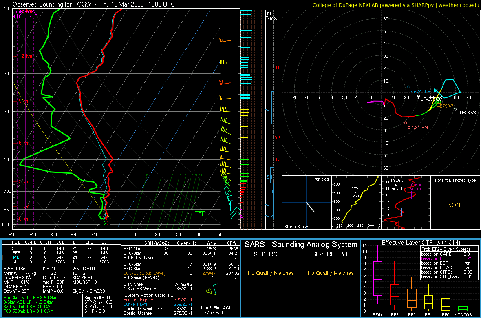Click the Effective Layer STP (with CIN) title
This screenshot has height=318, width=481.
coord(421,243)
